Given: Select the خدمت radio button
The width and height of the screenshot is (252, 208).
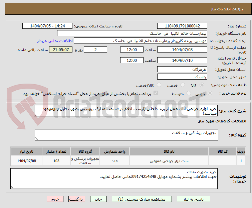Looking at the screenshot, I should [183, 85].
